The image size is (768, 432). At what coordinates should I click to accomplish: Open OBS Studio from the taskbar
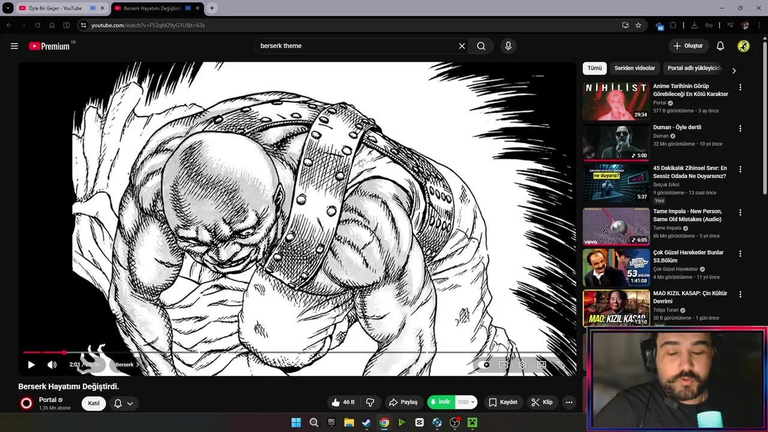455,422
